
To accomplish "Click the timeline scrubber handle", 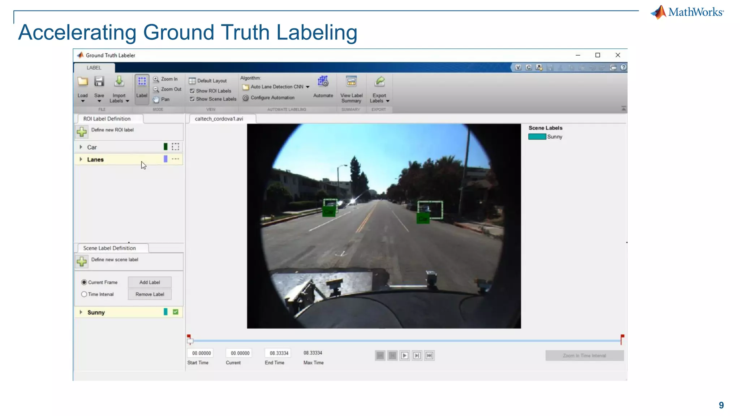I will click(x=190, y=341).
